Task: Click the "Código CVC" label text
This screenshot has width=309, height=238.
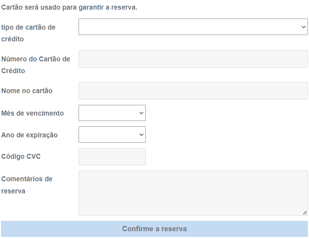Action: [21, 156]
